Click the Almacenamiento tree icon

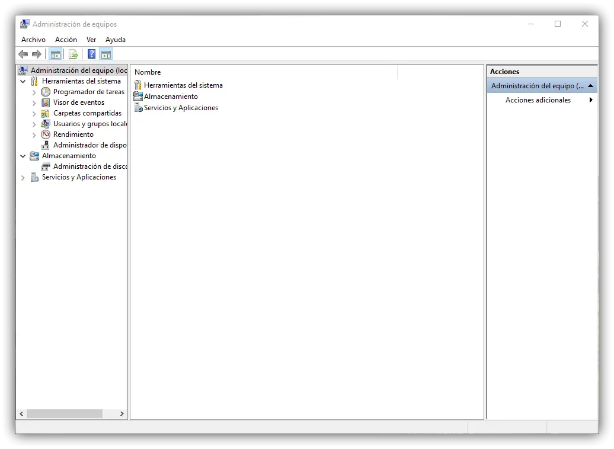point(34,156)
